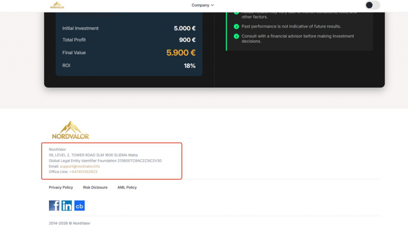The width and height of the screenshot is (408, 227).
Task: Open the Risk Disclosure link
Action: [x=95, y=187]
